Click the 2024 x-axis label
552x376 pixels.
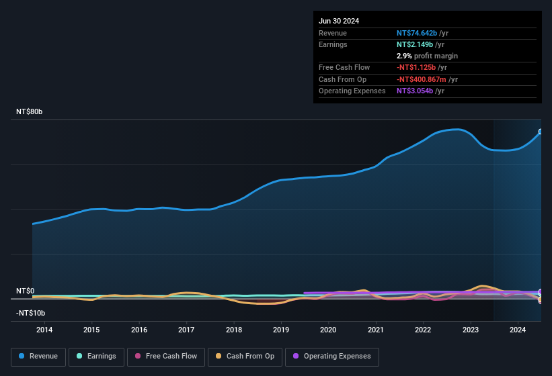[x=518, y=330]
